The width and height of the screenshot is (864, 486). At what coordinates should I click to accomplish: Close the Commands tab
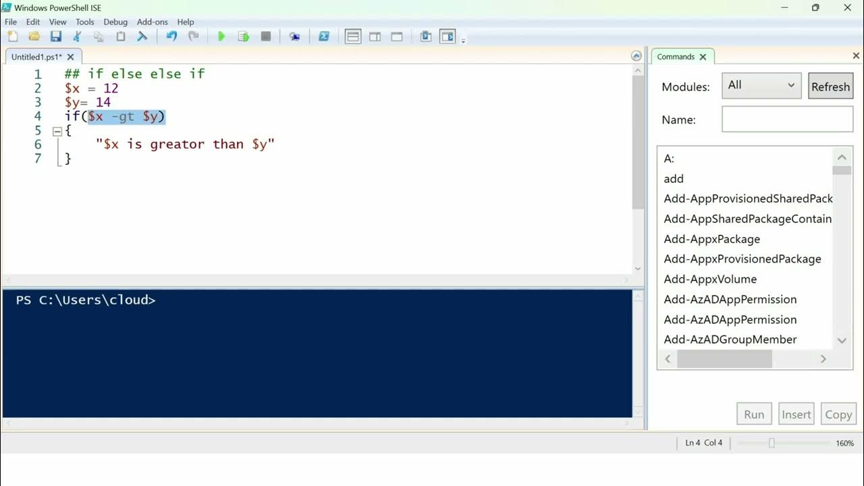[x=703, y=57]
